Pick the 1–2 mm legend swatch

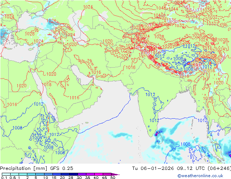point(23,174)
